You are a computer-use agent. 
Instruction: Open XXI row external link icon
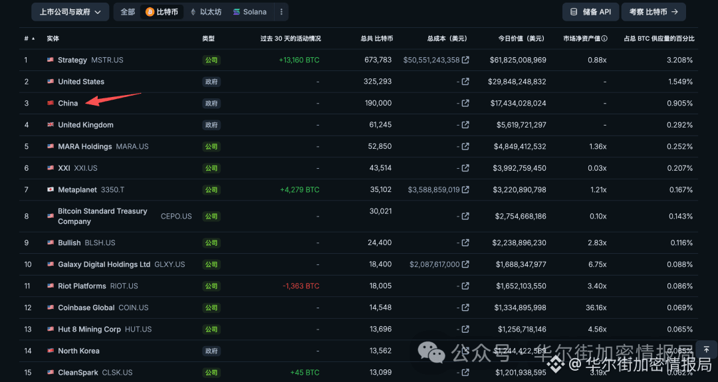[465, 168]
